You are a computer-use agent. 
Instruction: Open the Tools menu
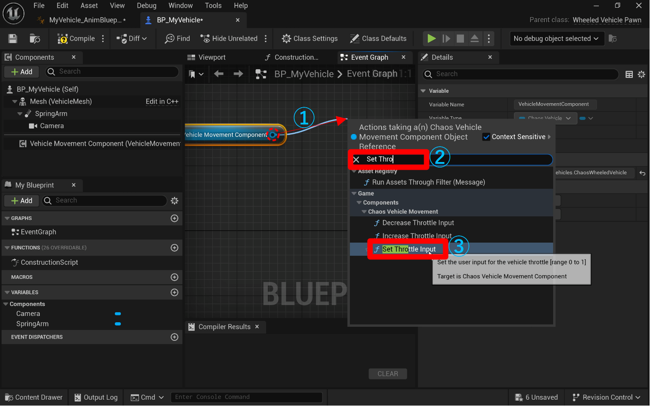[213, 5]
